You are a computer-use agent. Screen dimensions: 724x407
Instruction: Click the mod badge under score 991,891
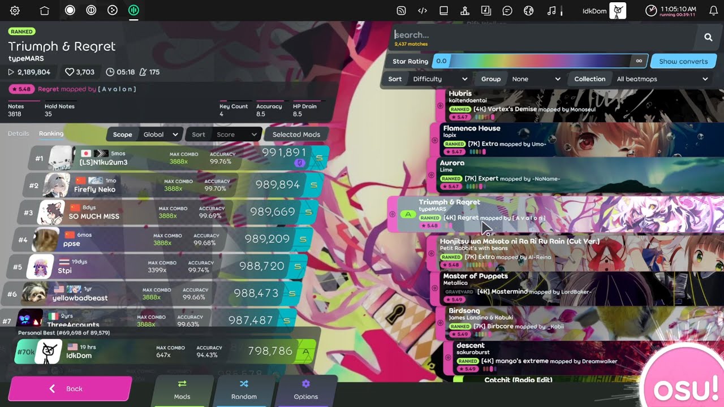pos(300,163)
